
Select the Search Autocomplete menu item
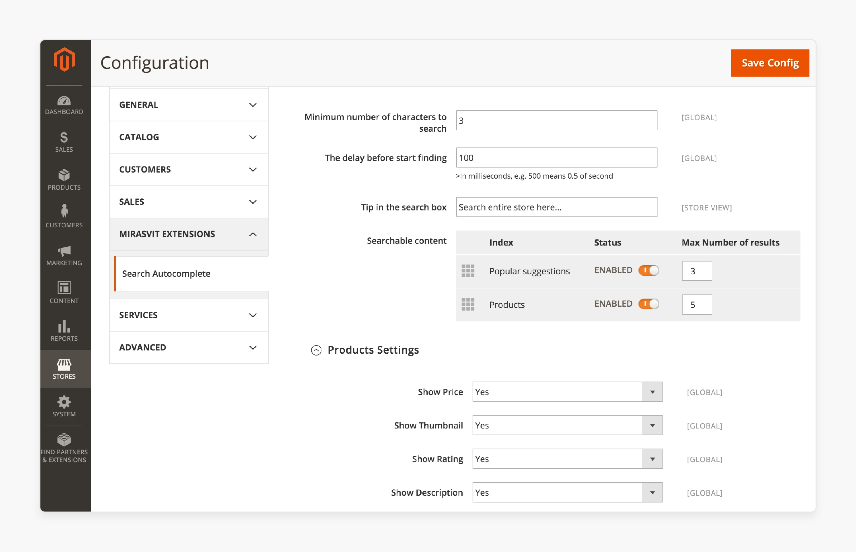click(x=191, y=273)
